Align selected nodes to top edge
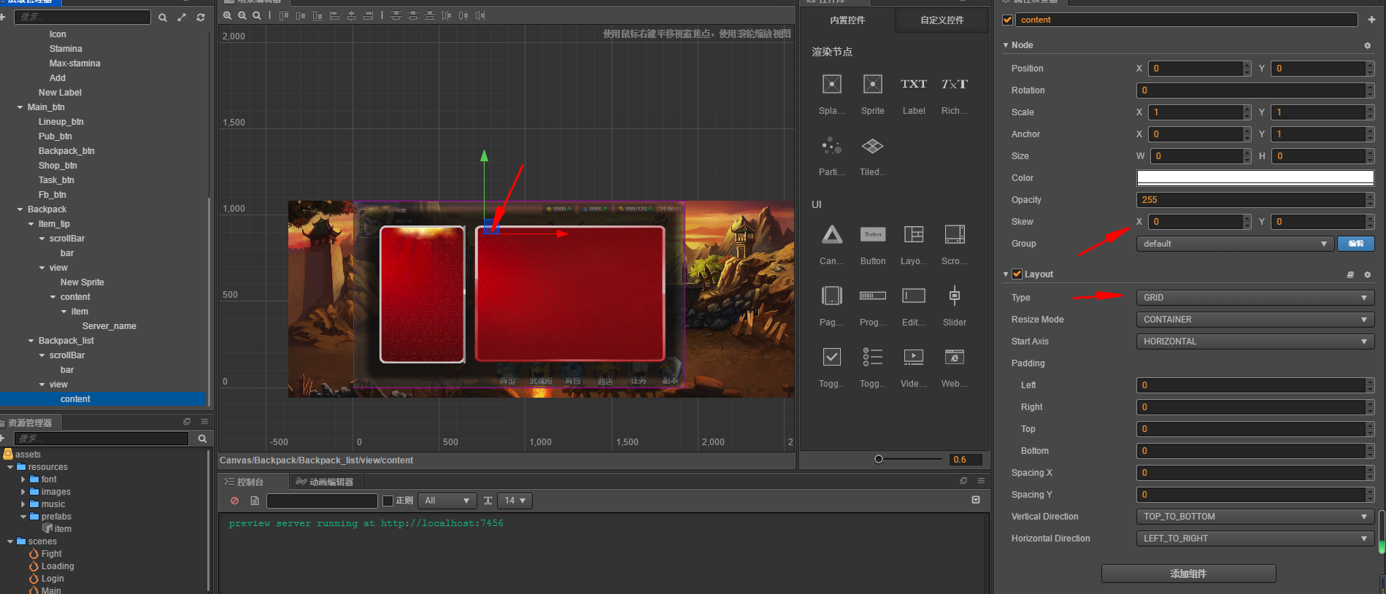Screen dimensions: 1386x594 pos(284,15)
